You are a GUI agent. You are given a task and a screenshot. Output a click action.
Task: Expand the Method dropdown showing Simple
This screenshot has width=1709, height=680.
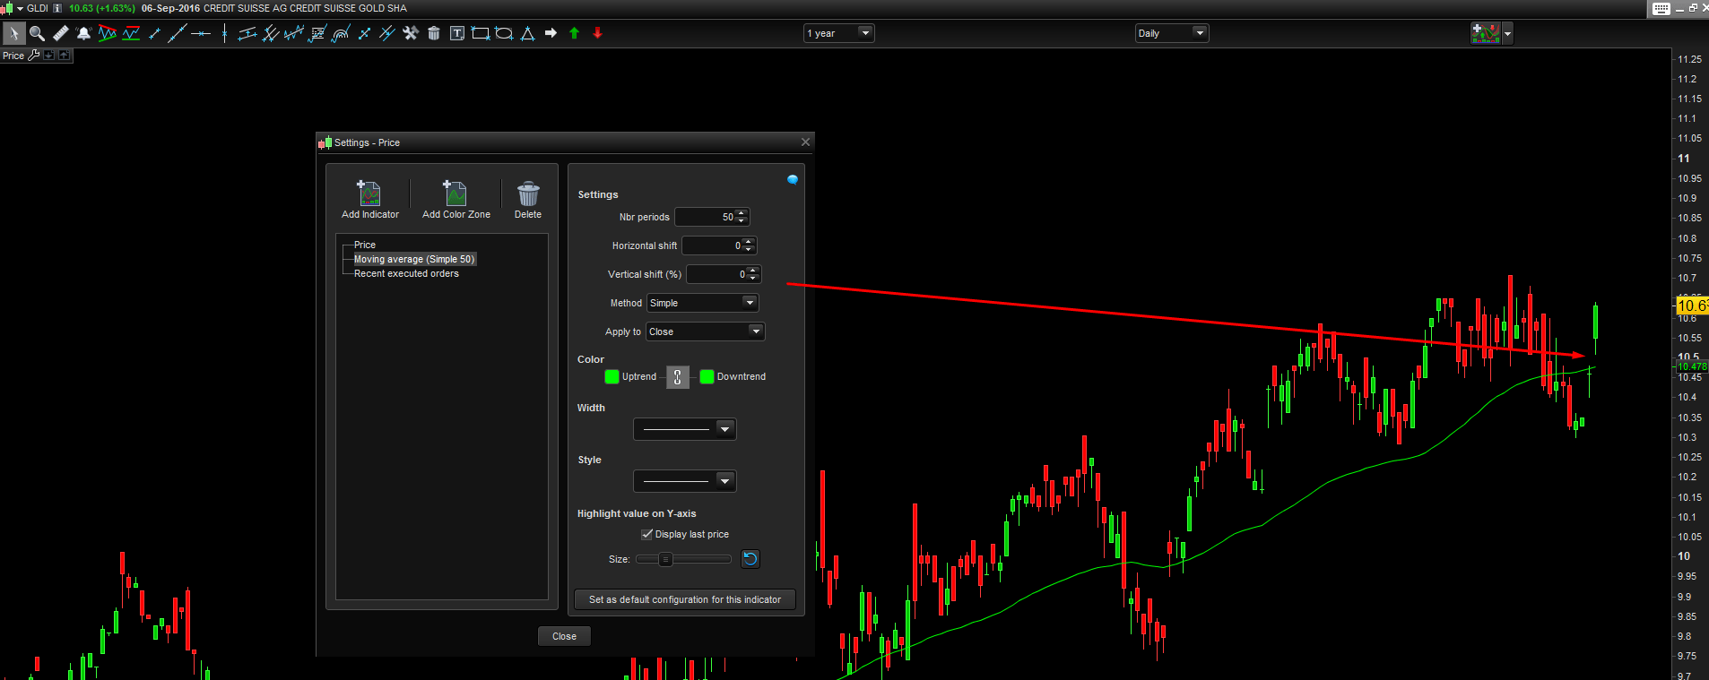pos(703,303)
